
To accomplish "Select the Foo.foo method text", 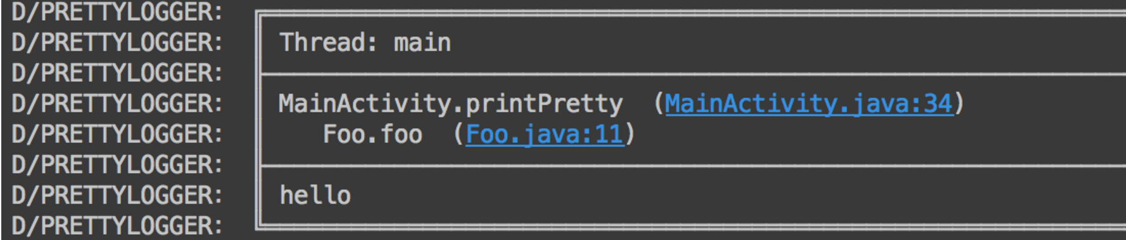I will (x=372, y=135).
